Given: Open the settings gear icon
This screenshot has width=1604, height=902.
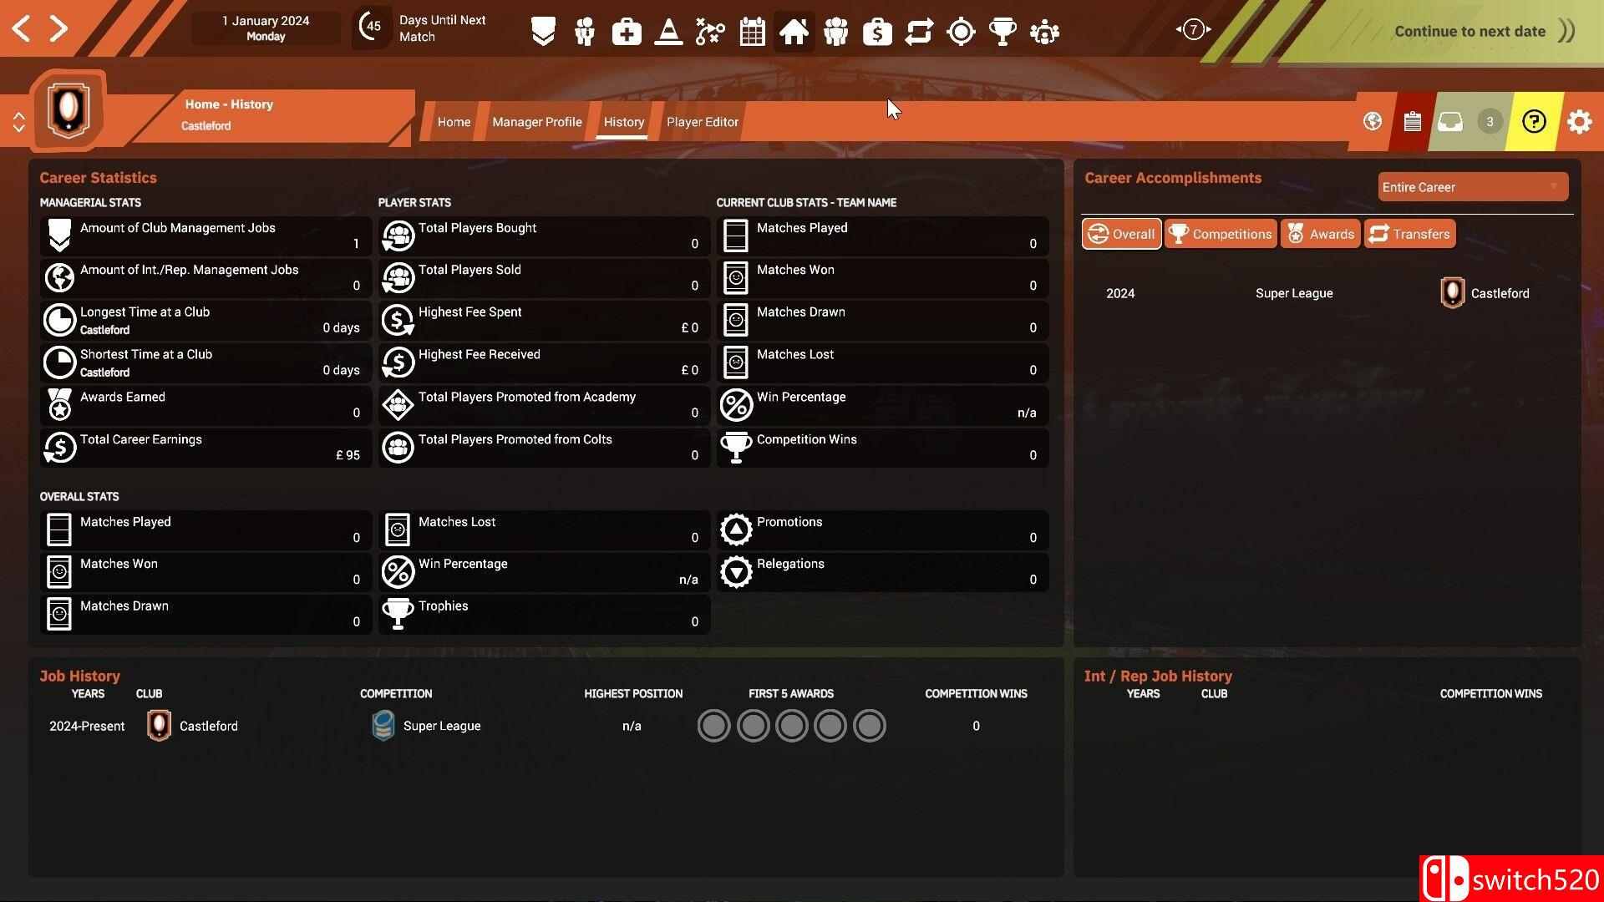Looking at the screenshot, I should [x=1579, y=122].
